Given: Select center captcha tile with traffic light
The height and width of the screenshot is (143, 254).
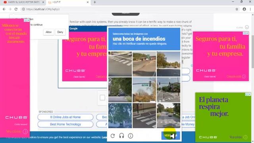Looking at the screenshot, I should coord(144,90).
